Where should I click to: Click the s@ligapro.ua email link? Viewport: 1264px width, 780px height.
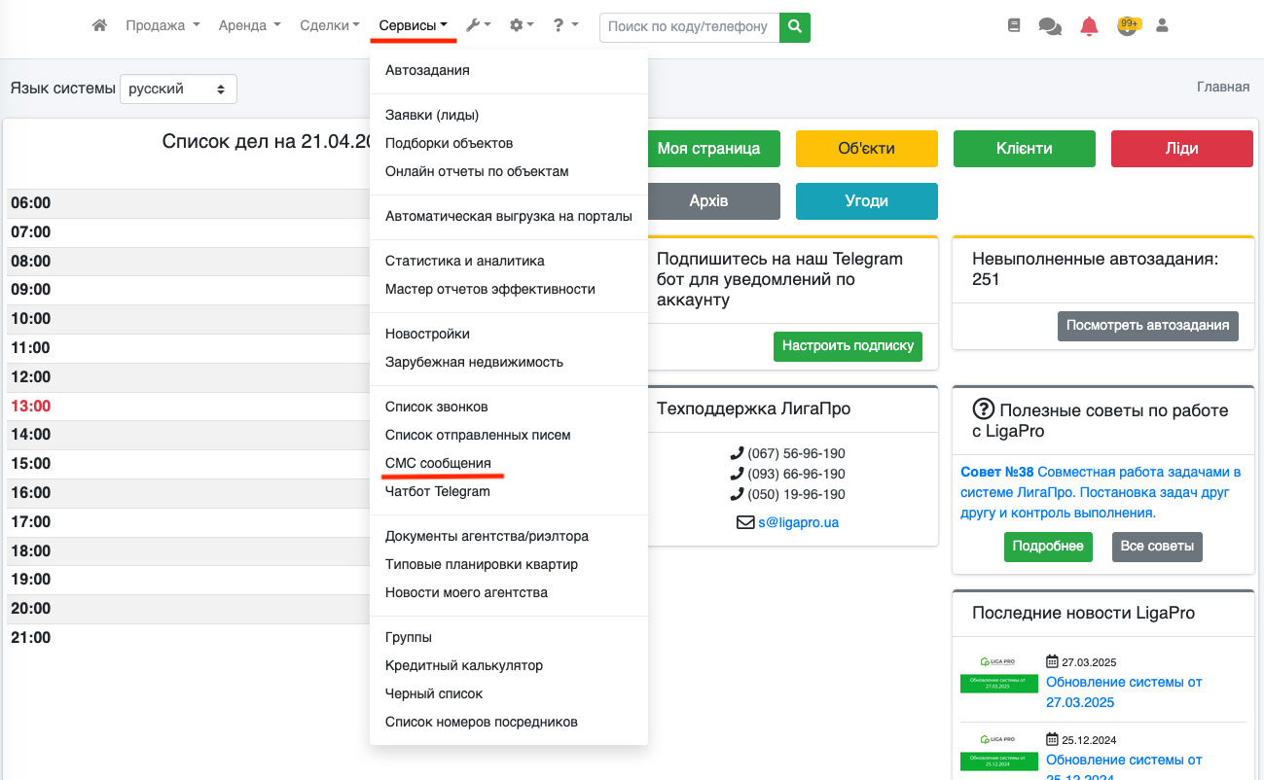(798, 522)
